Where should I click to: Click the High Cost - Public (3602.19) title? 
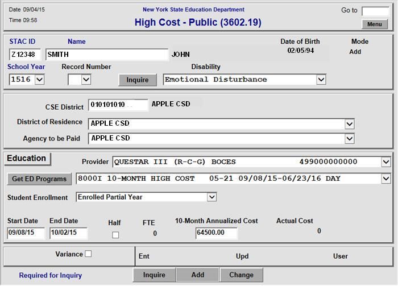[x=198, y=22]
